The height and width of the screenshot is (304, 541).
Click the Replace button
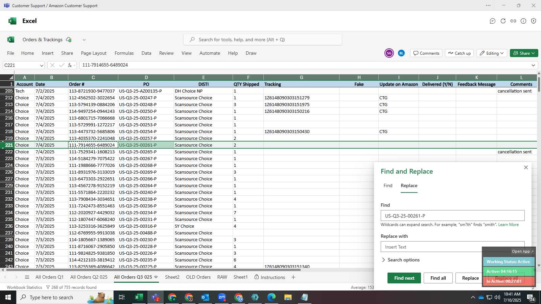click(x=470, y=278)
